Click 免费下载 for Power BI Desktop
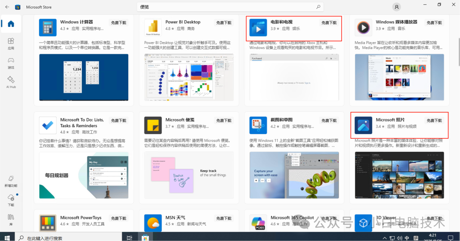This screenshot has width=460, height=241. tap(224, 23)
